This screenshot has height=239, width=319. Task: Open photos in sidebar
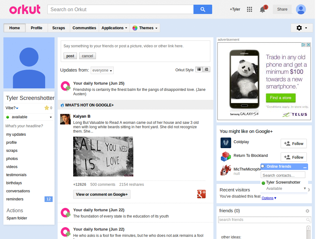coord(12,159)
